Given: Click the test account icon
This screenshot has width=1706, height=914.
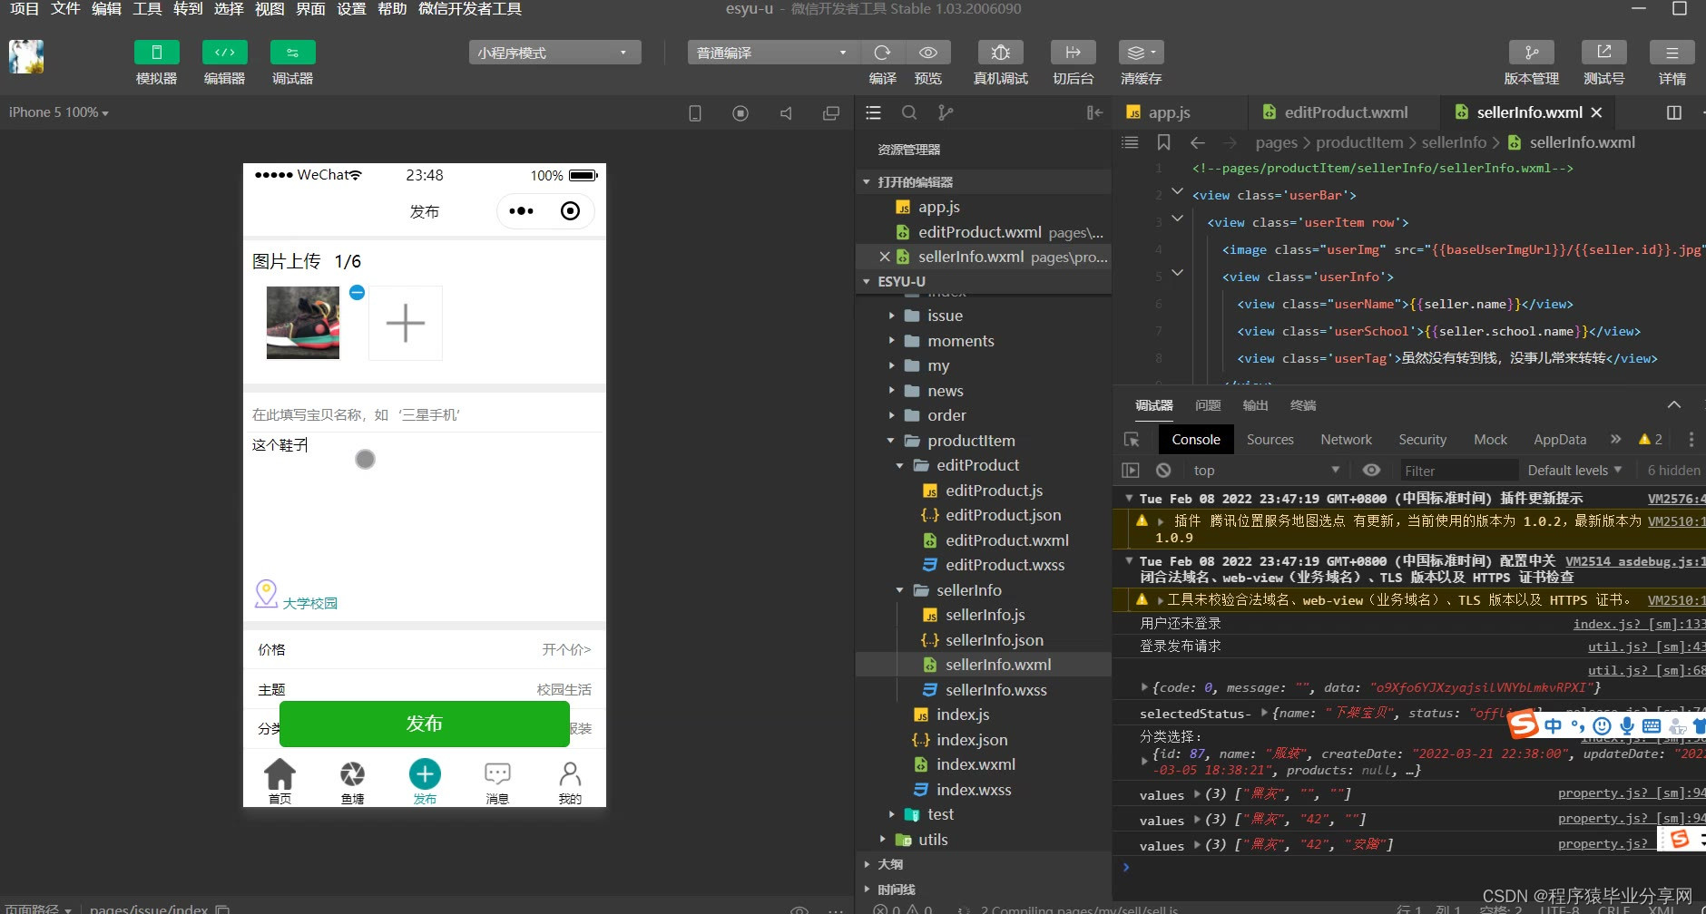Looking at the screenshot, I should point(1604,53).
